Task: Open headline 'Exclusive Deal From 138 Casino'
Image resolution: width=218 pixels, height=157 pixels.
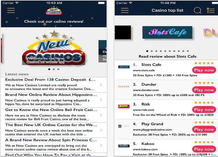Action: tap(50, 80)
